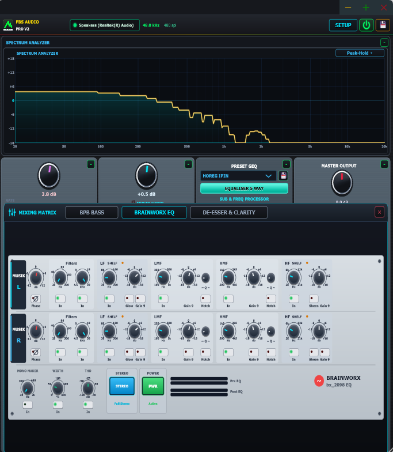Click the MUSIK L input gain knob

[x=36, y=278]
